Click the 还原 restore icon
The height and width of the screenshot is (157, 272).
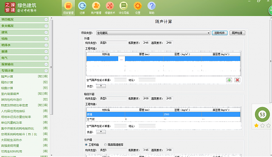(x=82, y=8)
